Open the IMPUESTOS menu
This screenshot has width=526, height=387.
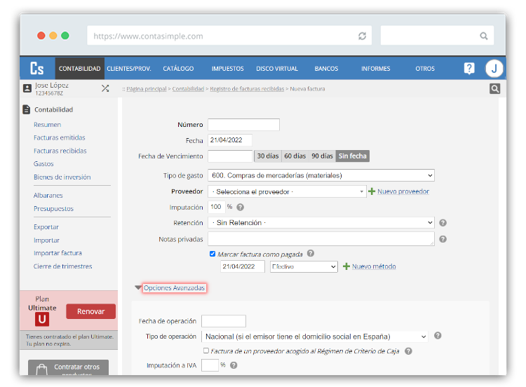tap(227, 69)
